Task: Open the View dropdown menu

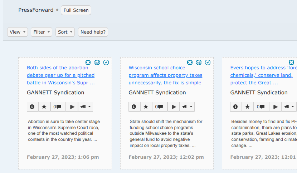Action: point(18,32)
